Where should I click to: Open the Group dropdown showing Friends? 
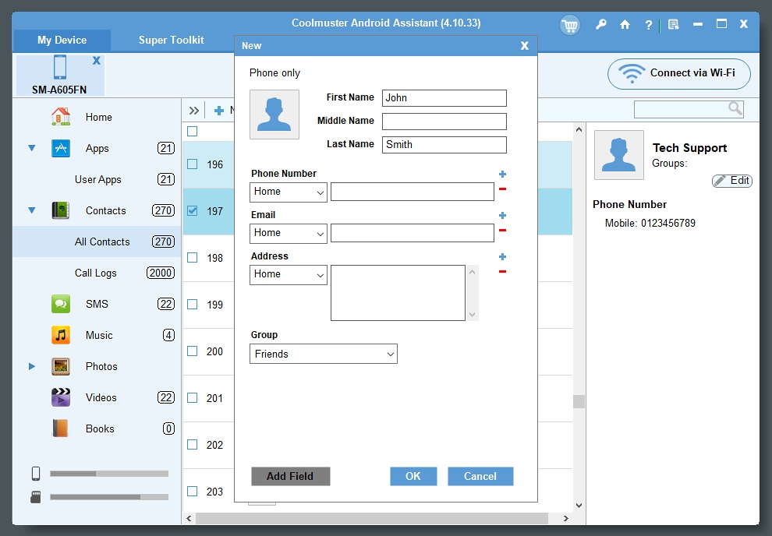point(323,354)
